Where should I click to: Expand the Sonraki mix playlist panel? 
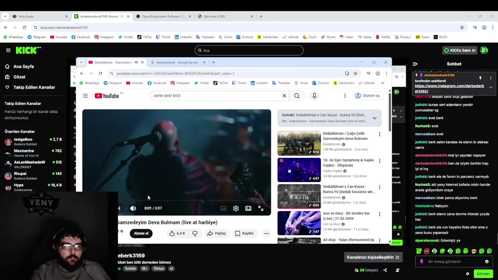click(x=375, y=118)
